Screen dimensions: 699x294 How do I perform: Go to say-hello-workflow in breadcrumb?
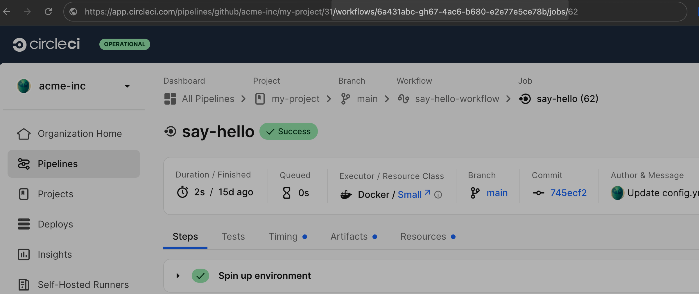(x=457, y=99)
